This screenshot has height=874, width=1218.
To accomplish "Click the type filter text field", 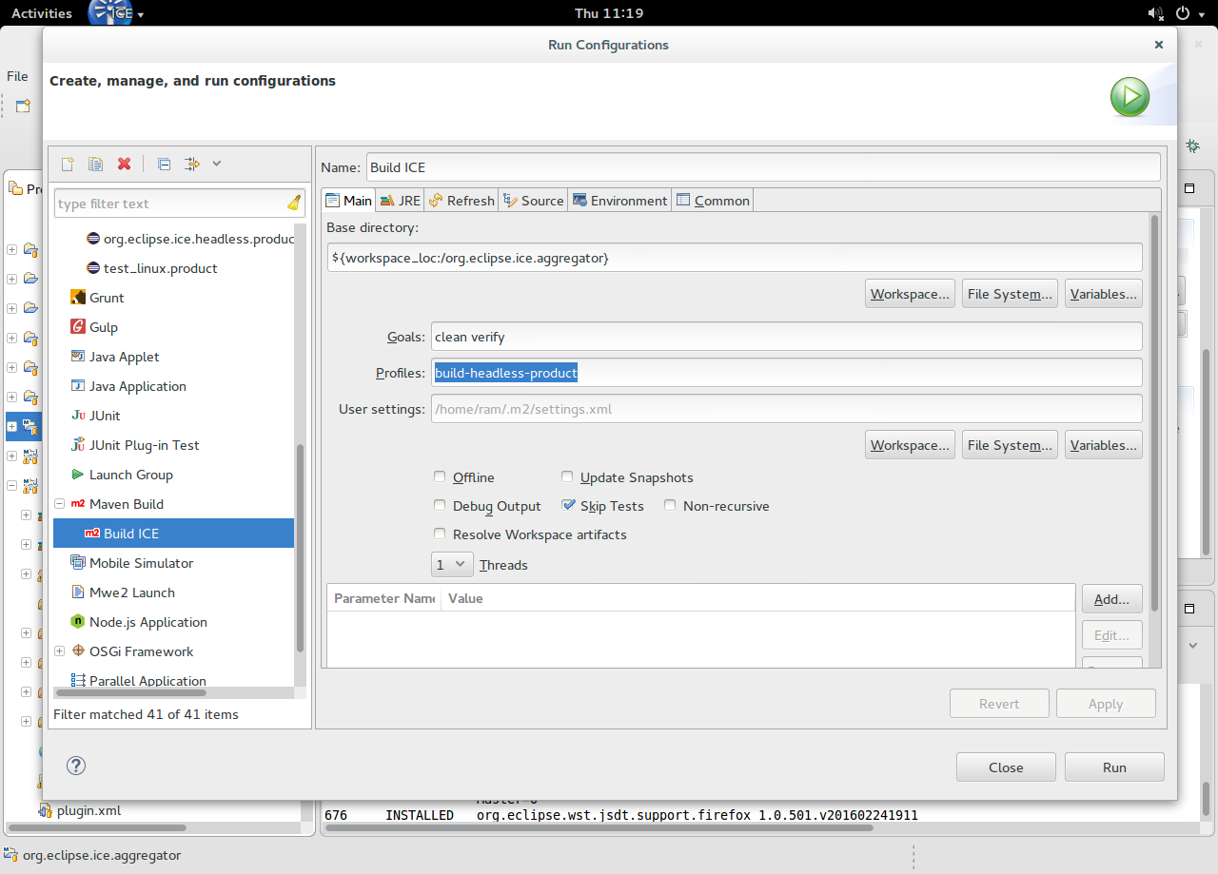I will [179, 204].
